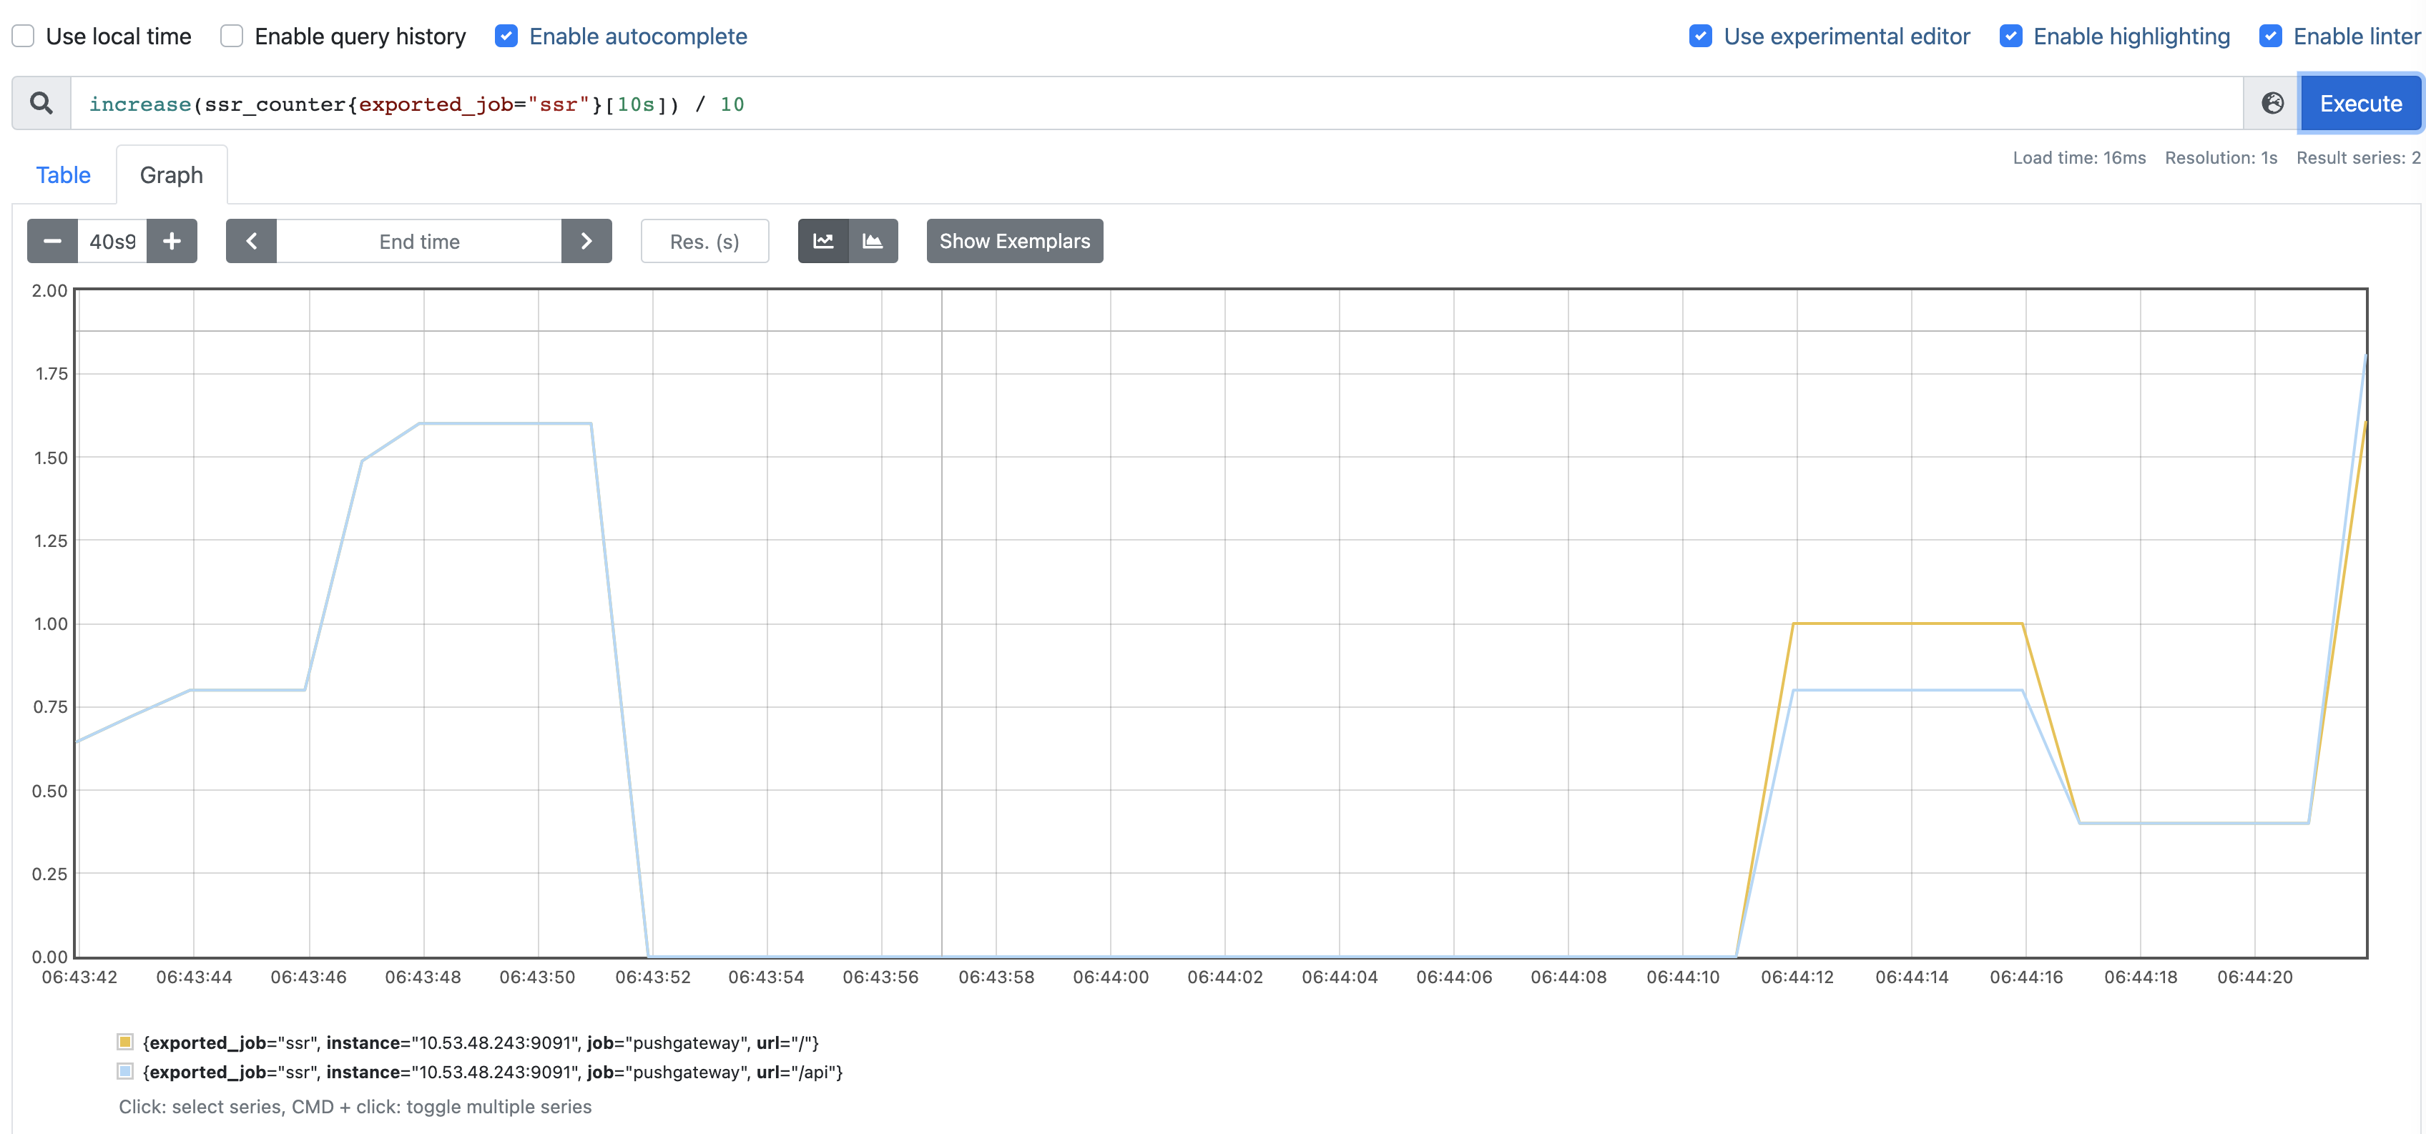Viewport: 2426px width, 1134px height.
Task: Decrease the time range with minus
Action: point(53,241)
